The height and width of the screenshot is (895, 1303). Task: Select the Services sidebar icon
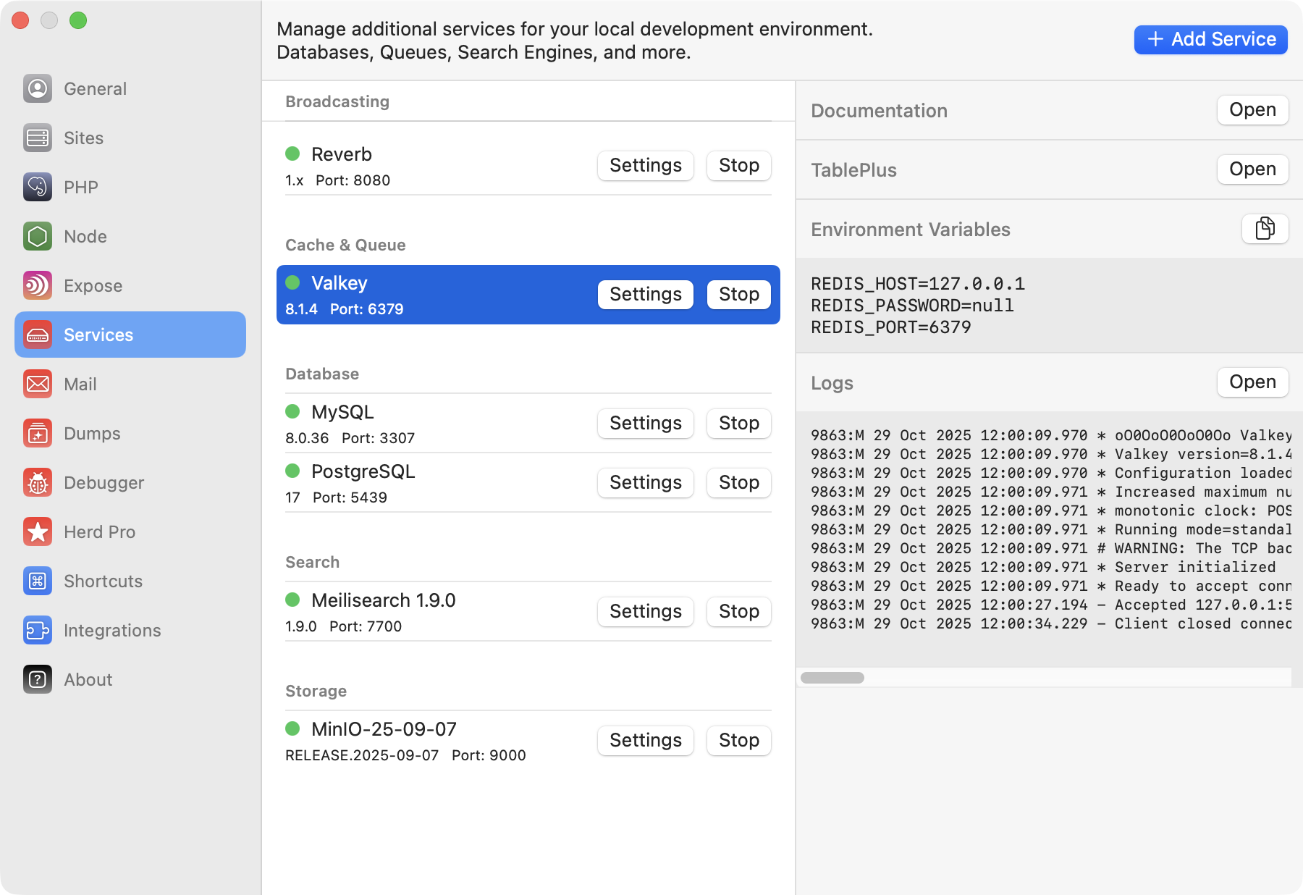38,335
